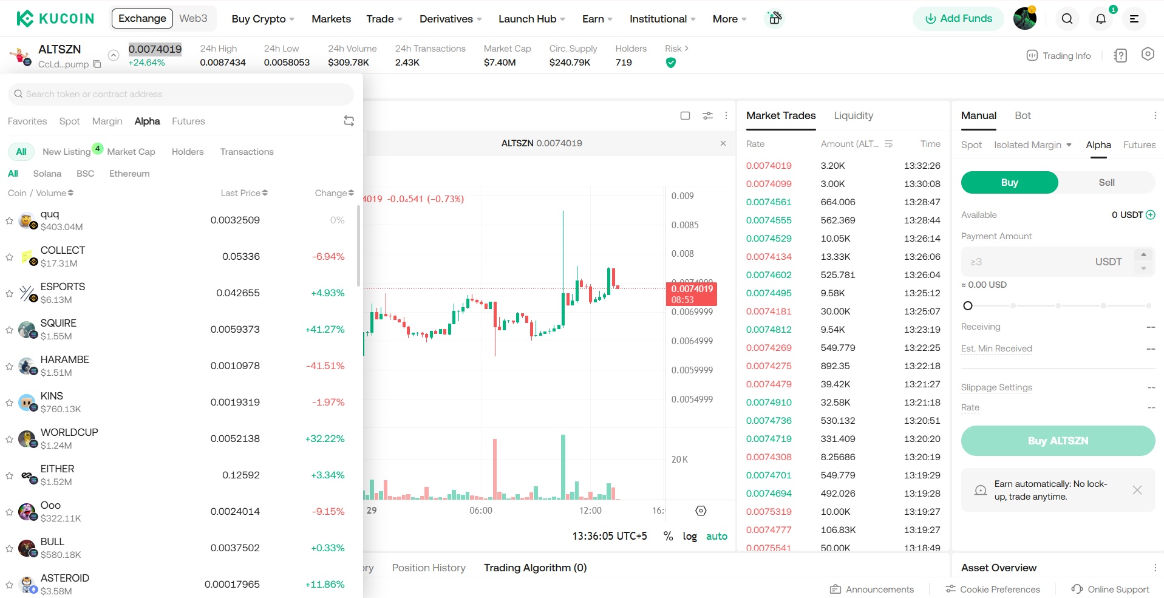Open Trading Info link
Screen dimensions: 1164x598
(x=1058, y=56)
